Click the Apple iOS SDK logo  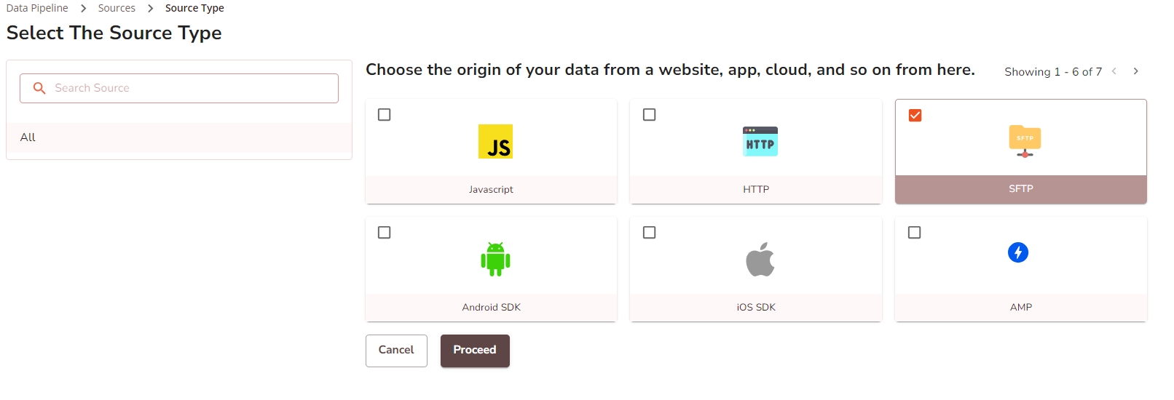point(760,259)
